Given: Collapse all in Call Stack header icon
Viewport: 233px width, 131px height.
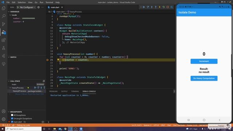Looking at the screenshot, I should click(x=44, y=81).
